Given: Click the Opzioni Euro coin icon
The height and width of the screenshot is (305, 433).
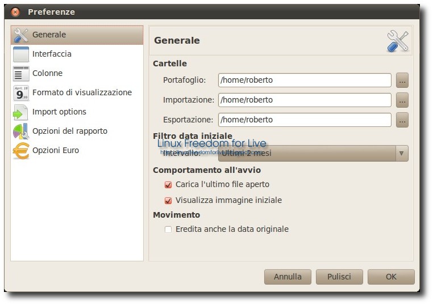Looking at the screenshot, I should tap(20, 151).
